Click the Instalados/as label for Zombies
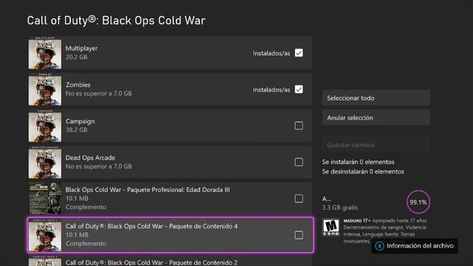Screen dimensions: 473x266 pos(271,90)
